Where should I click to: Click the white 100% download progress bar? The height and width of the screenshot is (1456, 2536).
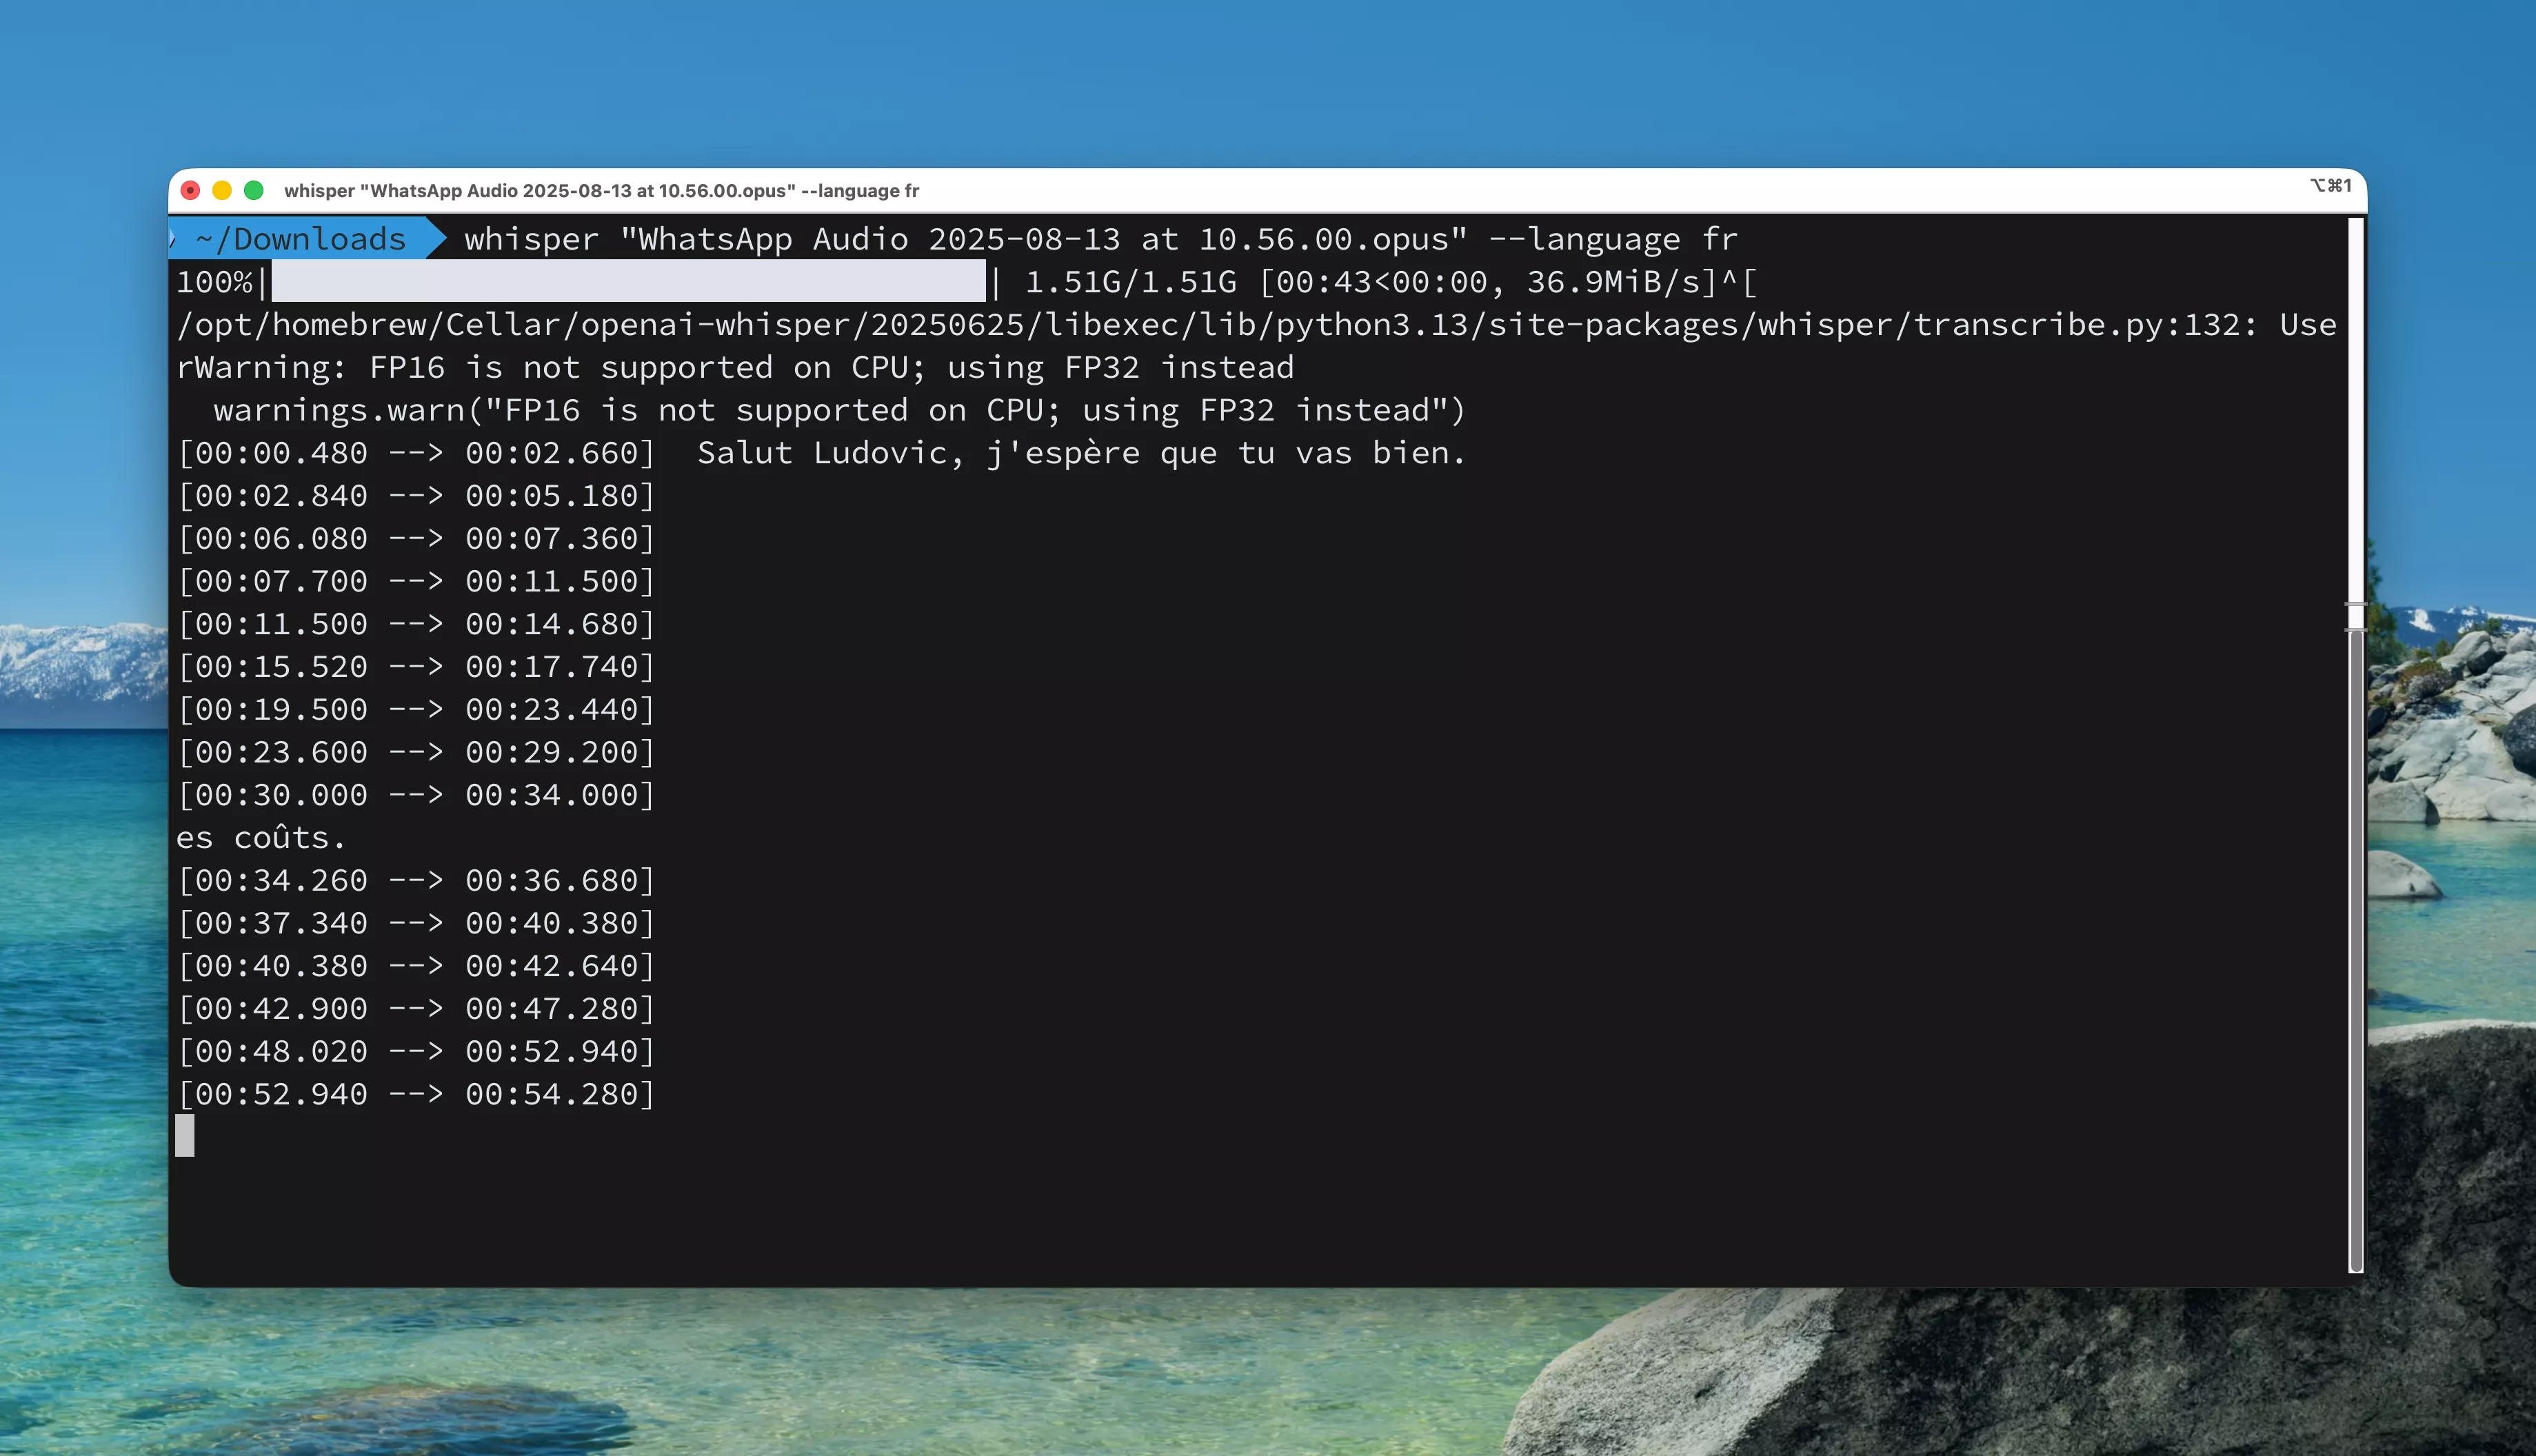tap(628, 282)
